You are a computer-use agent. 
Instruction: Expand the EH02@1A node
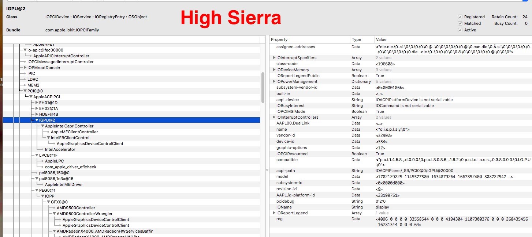pos(37,108)
